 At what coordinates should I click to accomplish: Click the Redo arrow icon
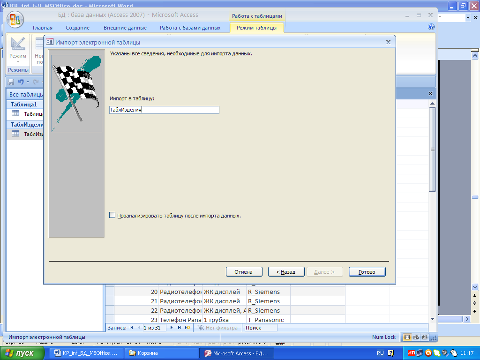coord(36,82)
